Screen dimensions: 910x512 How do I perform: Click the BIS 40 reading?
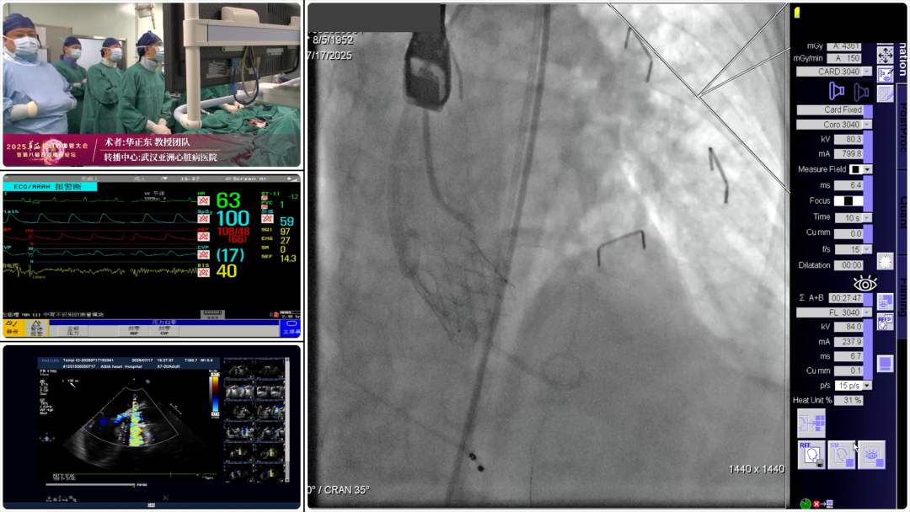pos(227,271)
